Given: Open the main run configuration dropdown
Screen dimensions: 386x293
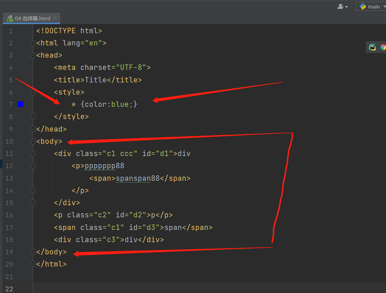Looking at the screenshot, I should 371,7.
